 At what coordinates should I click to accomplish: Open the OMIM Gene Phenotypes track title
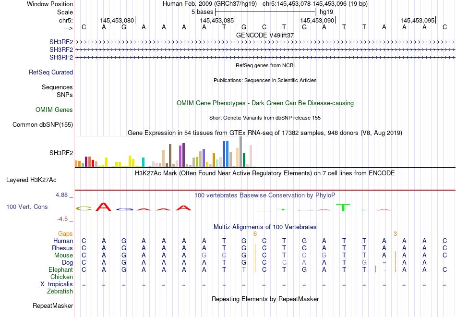[x=265, y=103]
